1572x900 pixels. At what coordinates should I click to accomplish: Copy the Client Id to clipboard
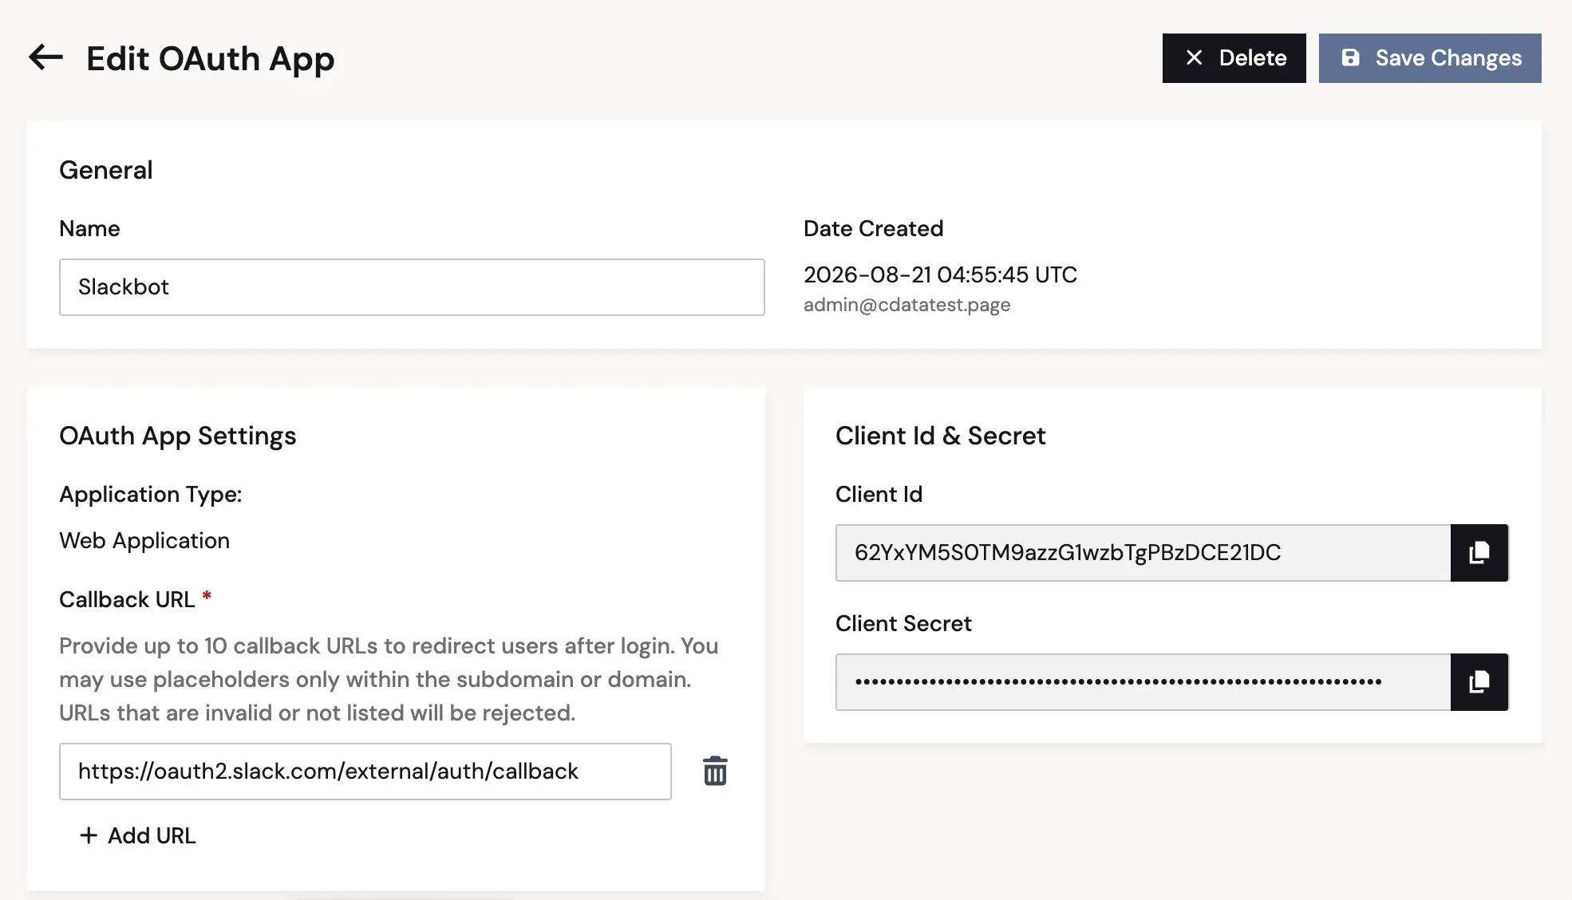coord(1479,553)
